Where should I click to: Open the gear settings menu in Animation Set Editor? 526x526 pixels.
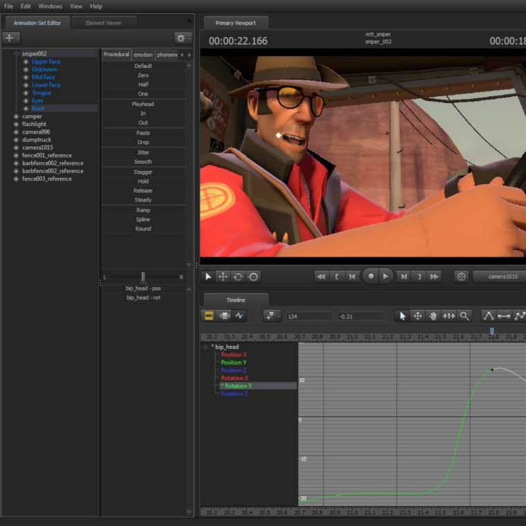coord(183,38)
